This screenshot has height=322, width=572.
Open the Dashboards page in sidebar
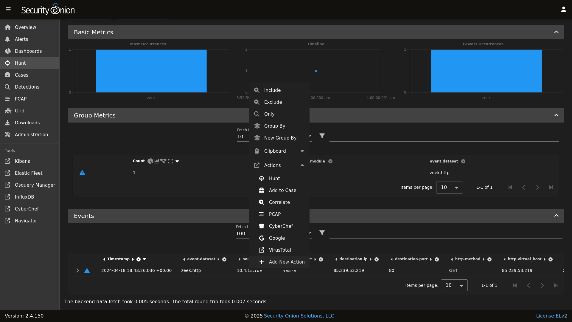[28, 51]
